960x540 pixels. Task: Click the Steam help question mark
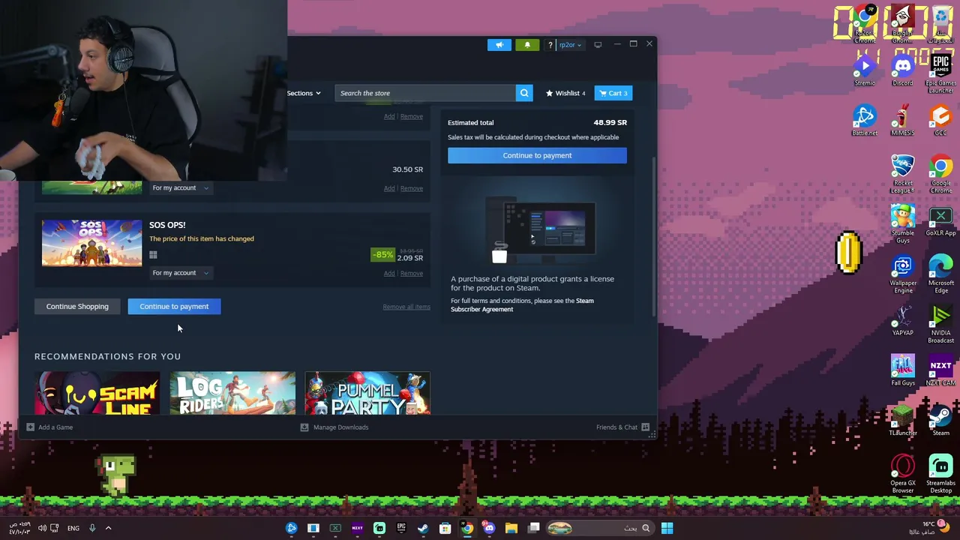[550, 45]
